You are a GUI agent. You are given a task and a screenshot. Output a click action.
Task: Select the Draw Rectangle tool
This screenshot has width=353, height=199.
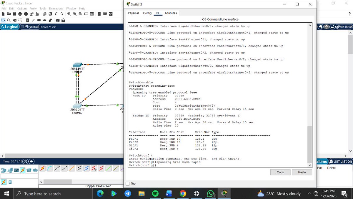(39, 20)
